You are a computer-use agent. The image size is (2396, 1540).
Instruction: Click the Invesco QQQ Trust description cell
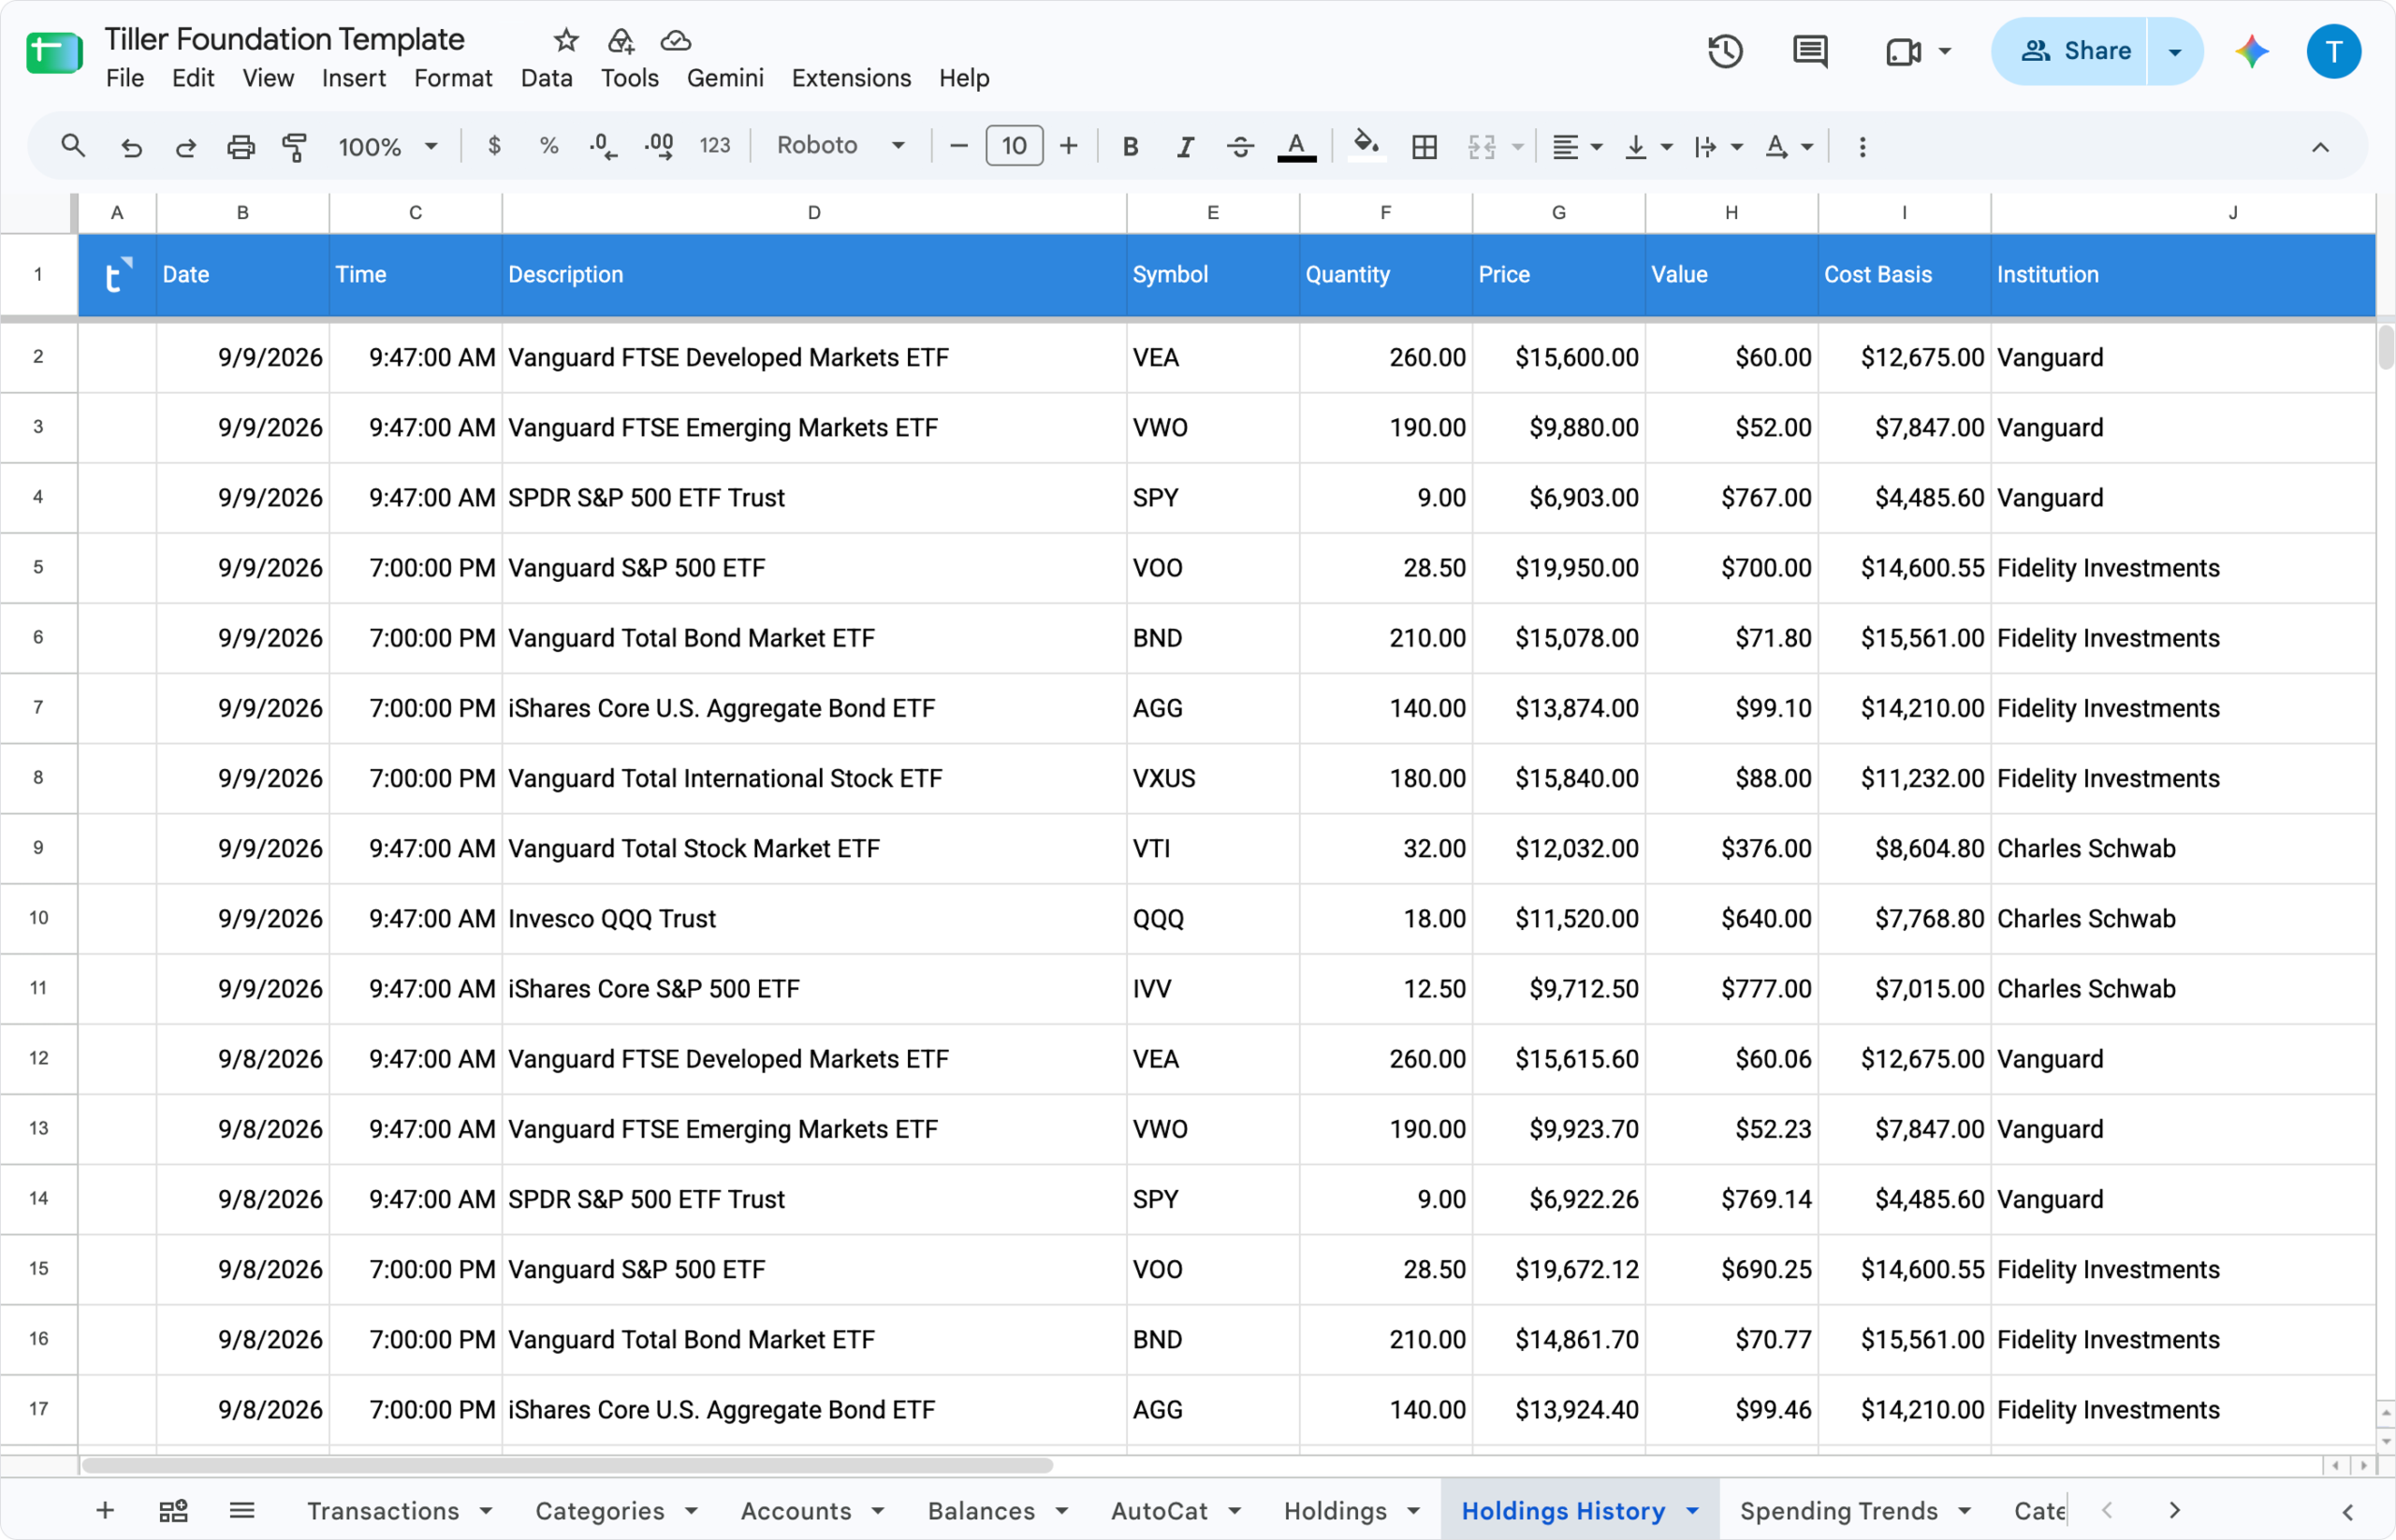click(813, 918)
